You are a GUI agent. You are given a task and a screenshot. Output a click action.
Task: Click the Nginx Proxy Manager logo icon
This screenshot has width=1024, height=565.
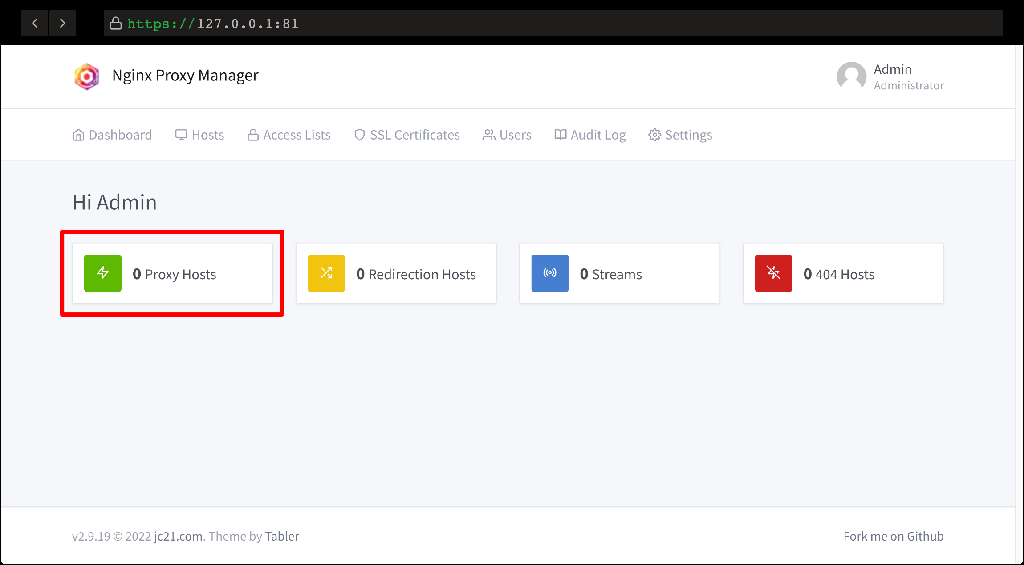pyautogui.click(x=87, y=76)
